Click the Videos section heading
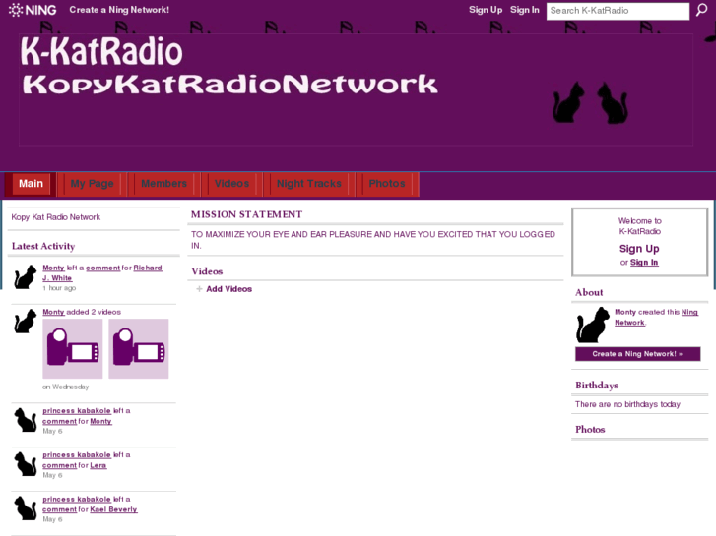Viewport: 716px width, 536px height. click(x=207, y=271)
